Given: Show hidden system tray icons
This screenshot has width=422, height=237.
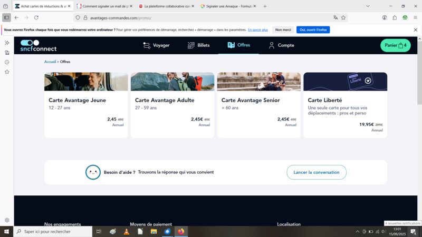Looking at the screenshot, I should (358, 231).
